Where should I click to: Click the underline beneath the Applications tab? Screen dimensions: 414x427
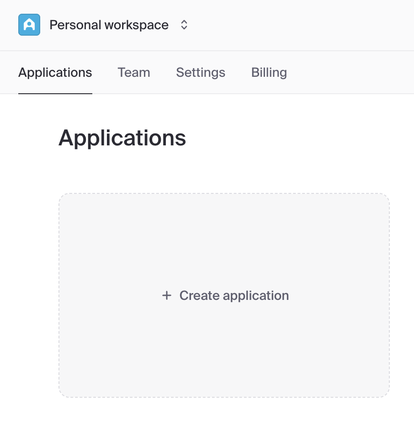[x=55, y=93]
